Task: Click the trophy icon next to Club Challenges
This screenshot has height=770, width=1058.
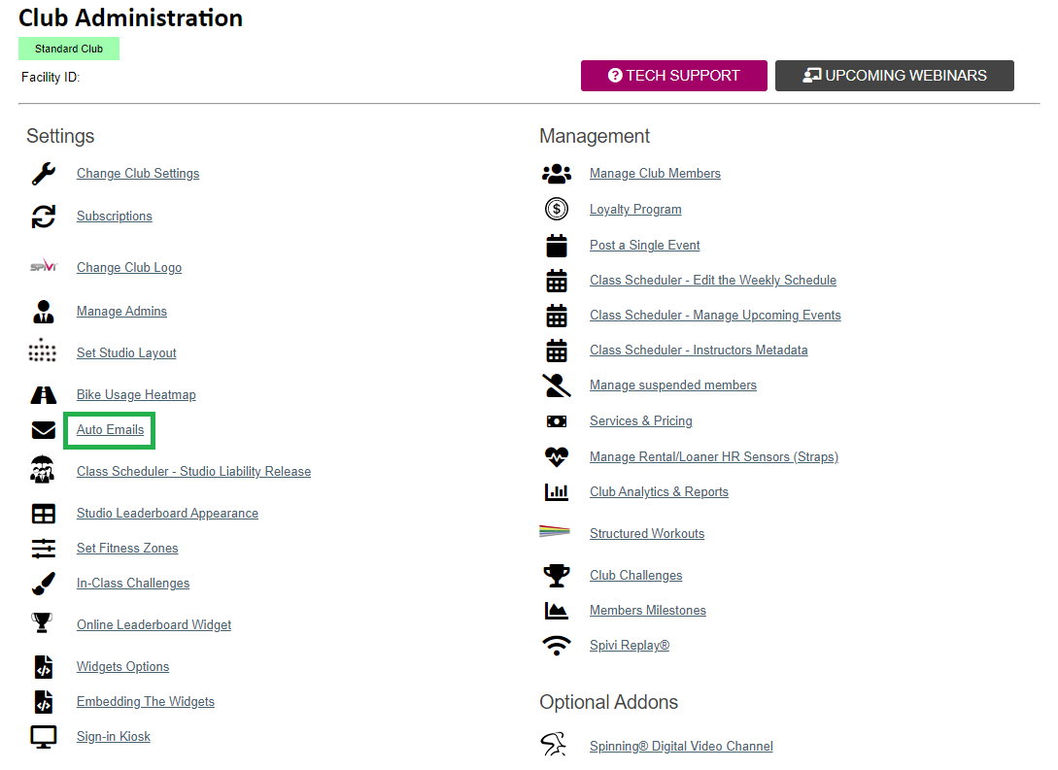Action: tap(557, 575)
